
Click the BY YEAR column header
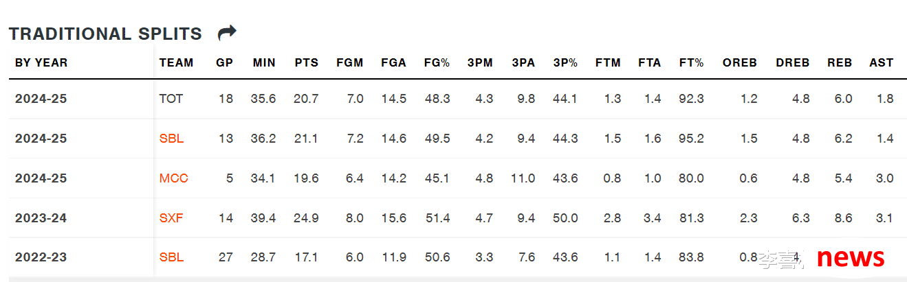click(41, 62)
